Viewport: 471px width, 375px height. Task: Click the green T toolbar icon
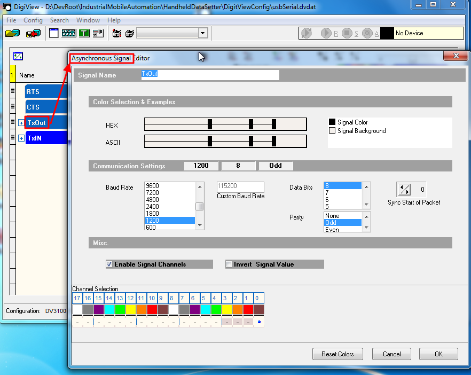pyautogui.click(x=84, y=33)
